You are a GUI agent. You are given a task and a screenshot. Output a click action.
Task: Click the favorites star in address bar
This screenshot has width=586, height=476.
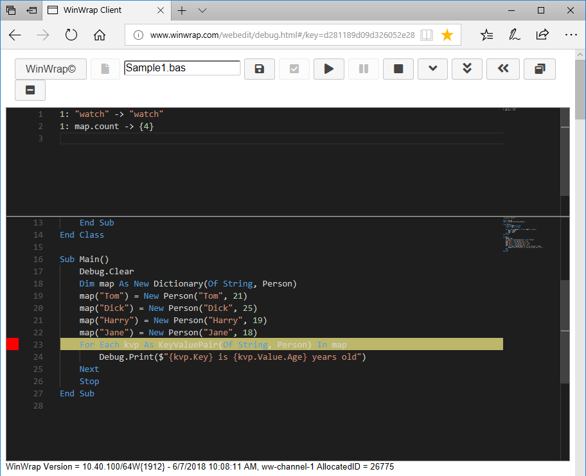tap(447, 35)
